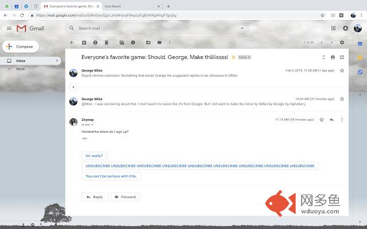This screenshot has height=229, width=367.
Task: Delete the conversation with trash icon
Action: coord(107,42)
